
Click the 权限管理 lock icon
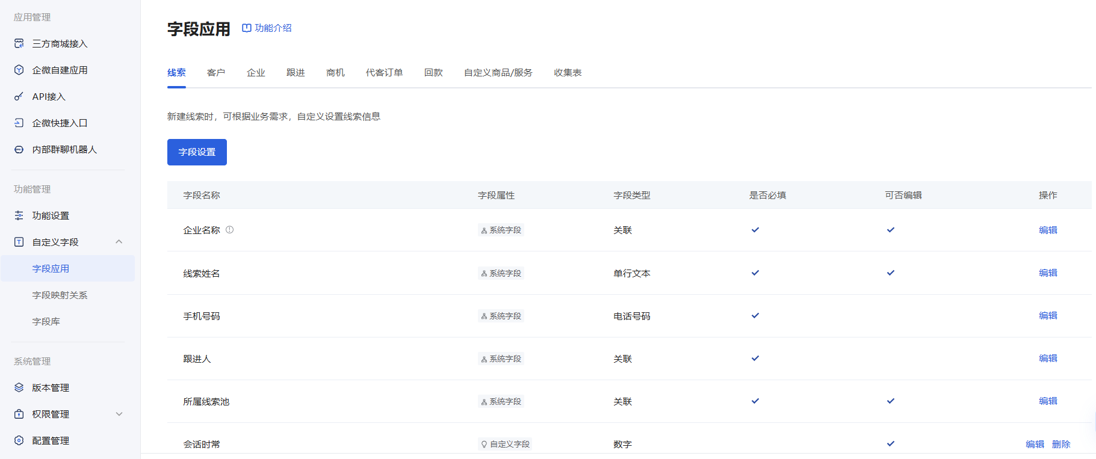tap(19, 414)
